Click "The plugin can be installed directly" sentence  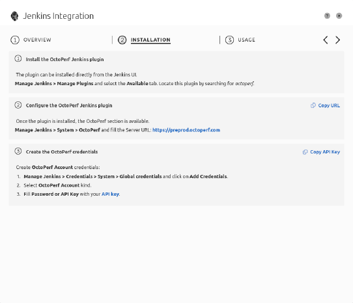coord(76,75)
